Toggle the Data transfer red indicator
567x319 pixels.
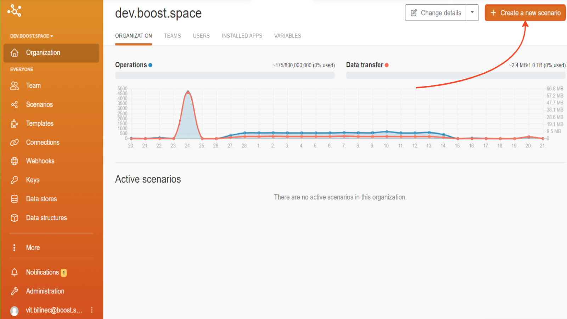click(x=387, y=65)
